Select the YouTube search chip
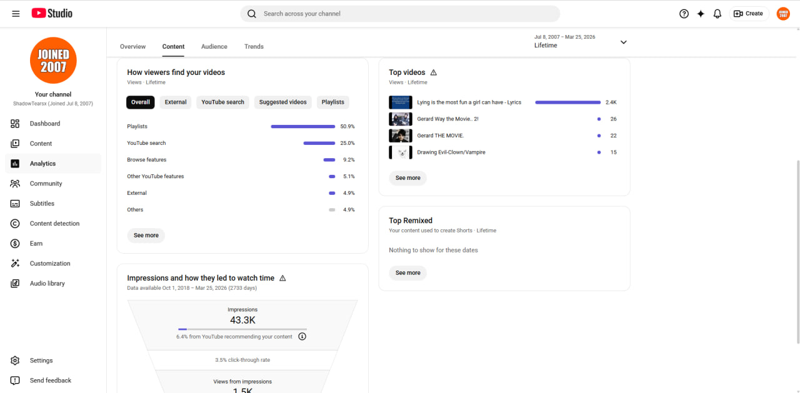 [x=222, y=102]
